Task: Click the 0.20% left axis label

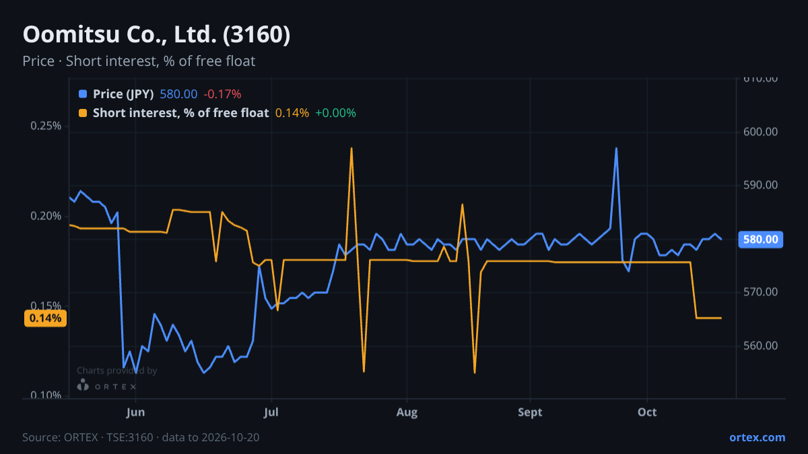Action: point(46,216)
